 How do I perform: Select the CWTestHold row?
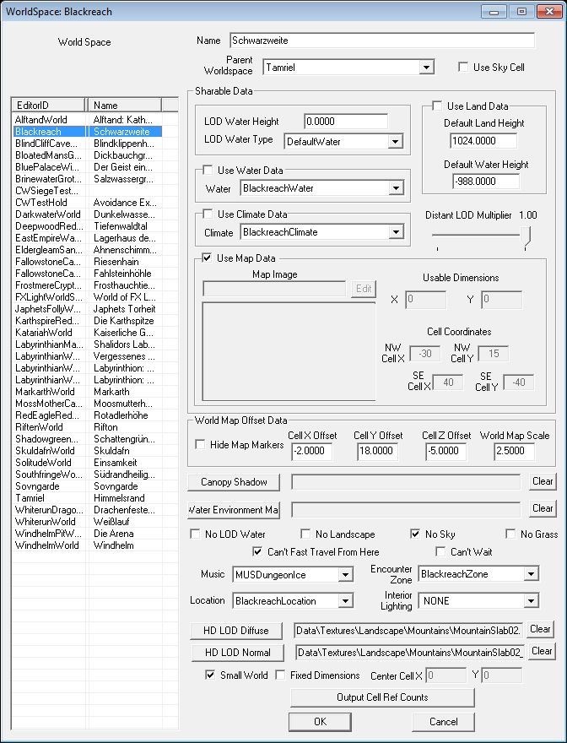tap(41, 203)
